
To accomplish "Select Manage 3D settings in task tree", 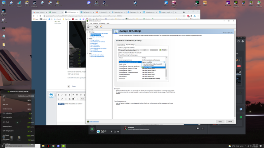I will pyautogui.click(x=95, y=35).
